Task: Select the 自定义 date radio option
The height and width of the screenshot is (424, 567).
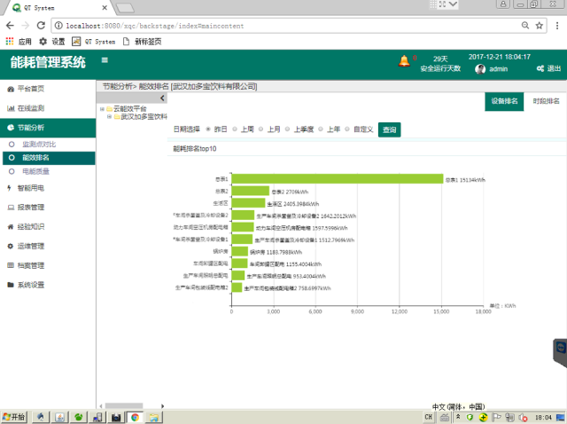Action: point(346,130)
